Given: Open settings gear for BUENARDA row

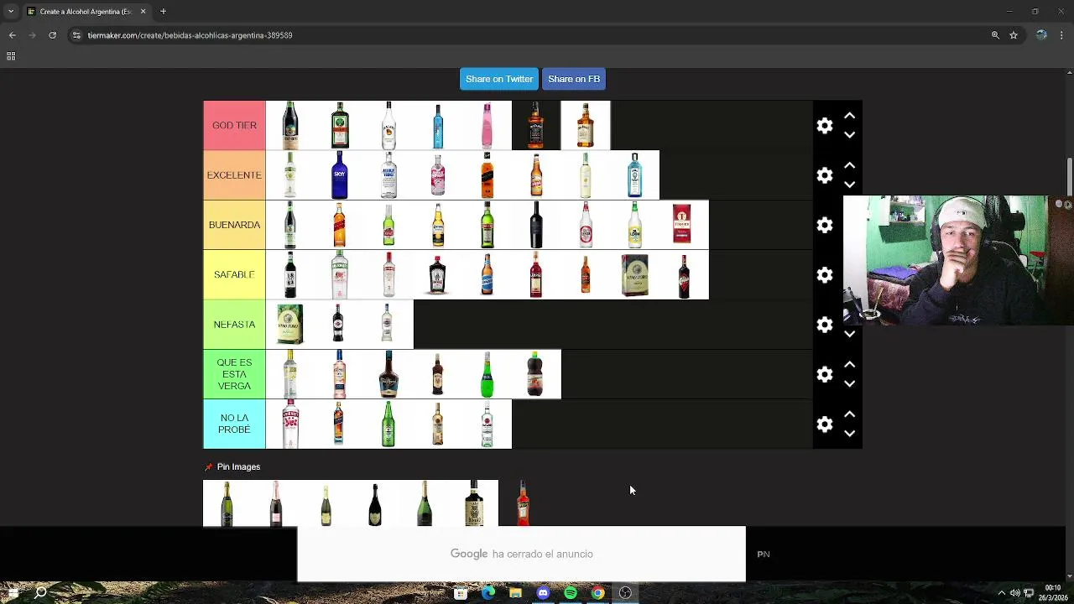Looking at the screenshot, I should point(825,225).
